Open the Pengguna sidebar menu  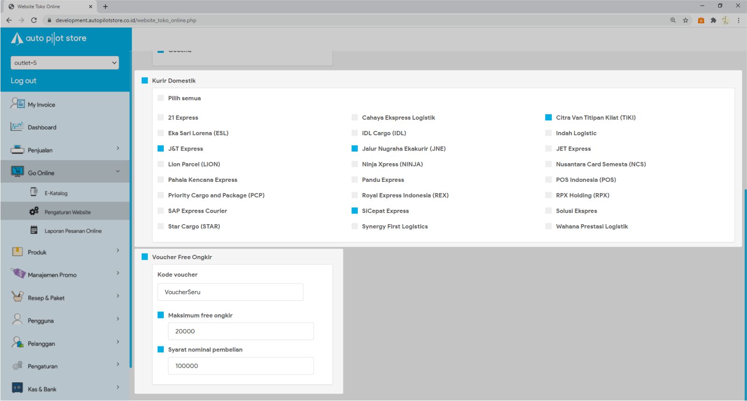pos(41,321)
